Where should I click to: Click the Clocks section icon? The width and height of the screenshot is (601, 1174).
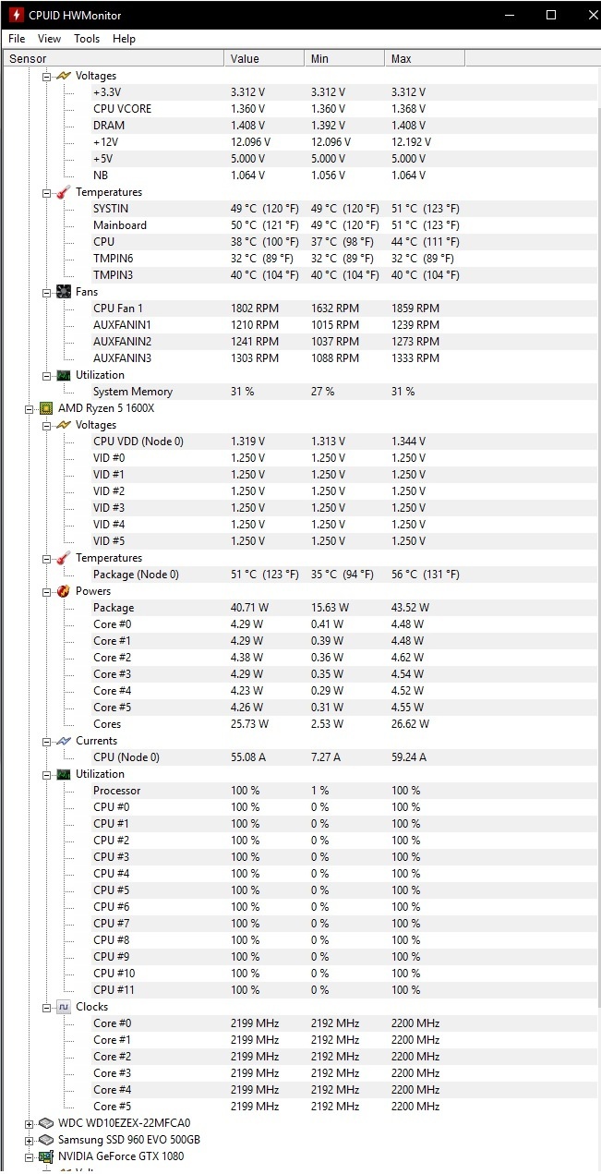pyautogui.click(x=63, y=1007)
